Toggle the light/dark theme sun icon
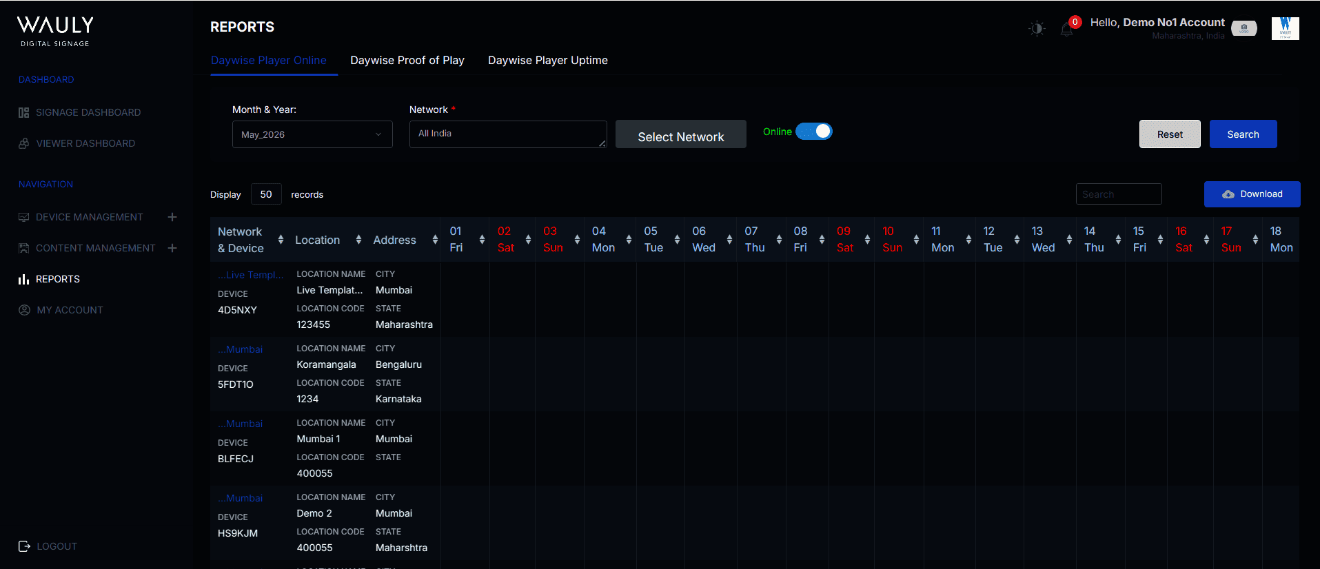 point(1037,29)
